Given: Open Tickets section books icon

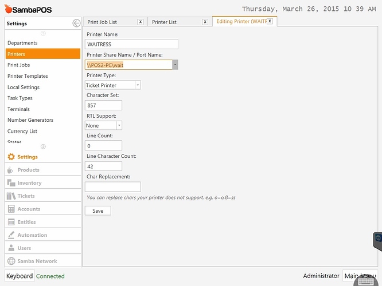Looking at the screenshot, I should click(11, 196).
